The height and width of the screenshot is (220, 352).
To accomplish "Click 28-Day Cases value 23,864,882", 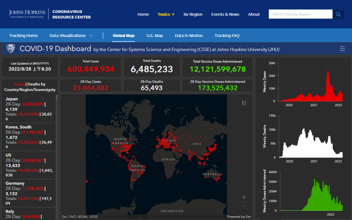I will coord(91,88).
